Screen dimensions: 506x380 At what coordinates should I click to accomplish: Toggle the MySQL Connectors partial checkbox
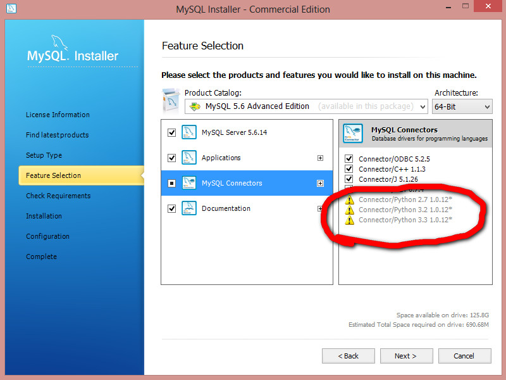[x=171, y=184]
